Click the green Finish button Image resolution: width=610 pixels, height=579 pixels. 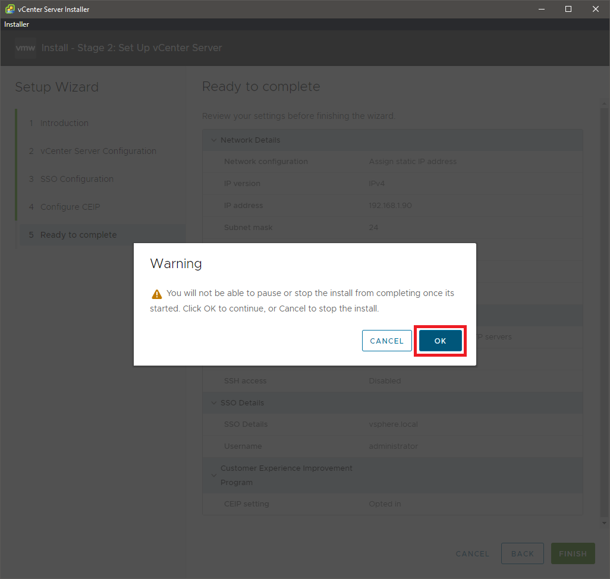click(x=573, y=553)
